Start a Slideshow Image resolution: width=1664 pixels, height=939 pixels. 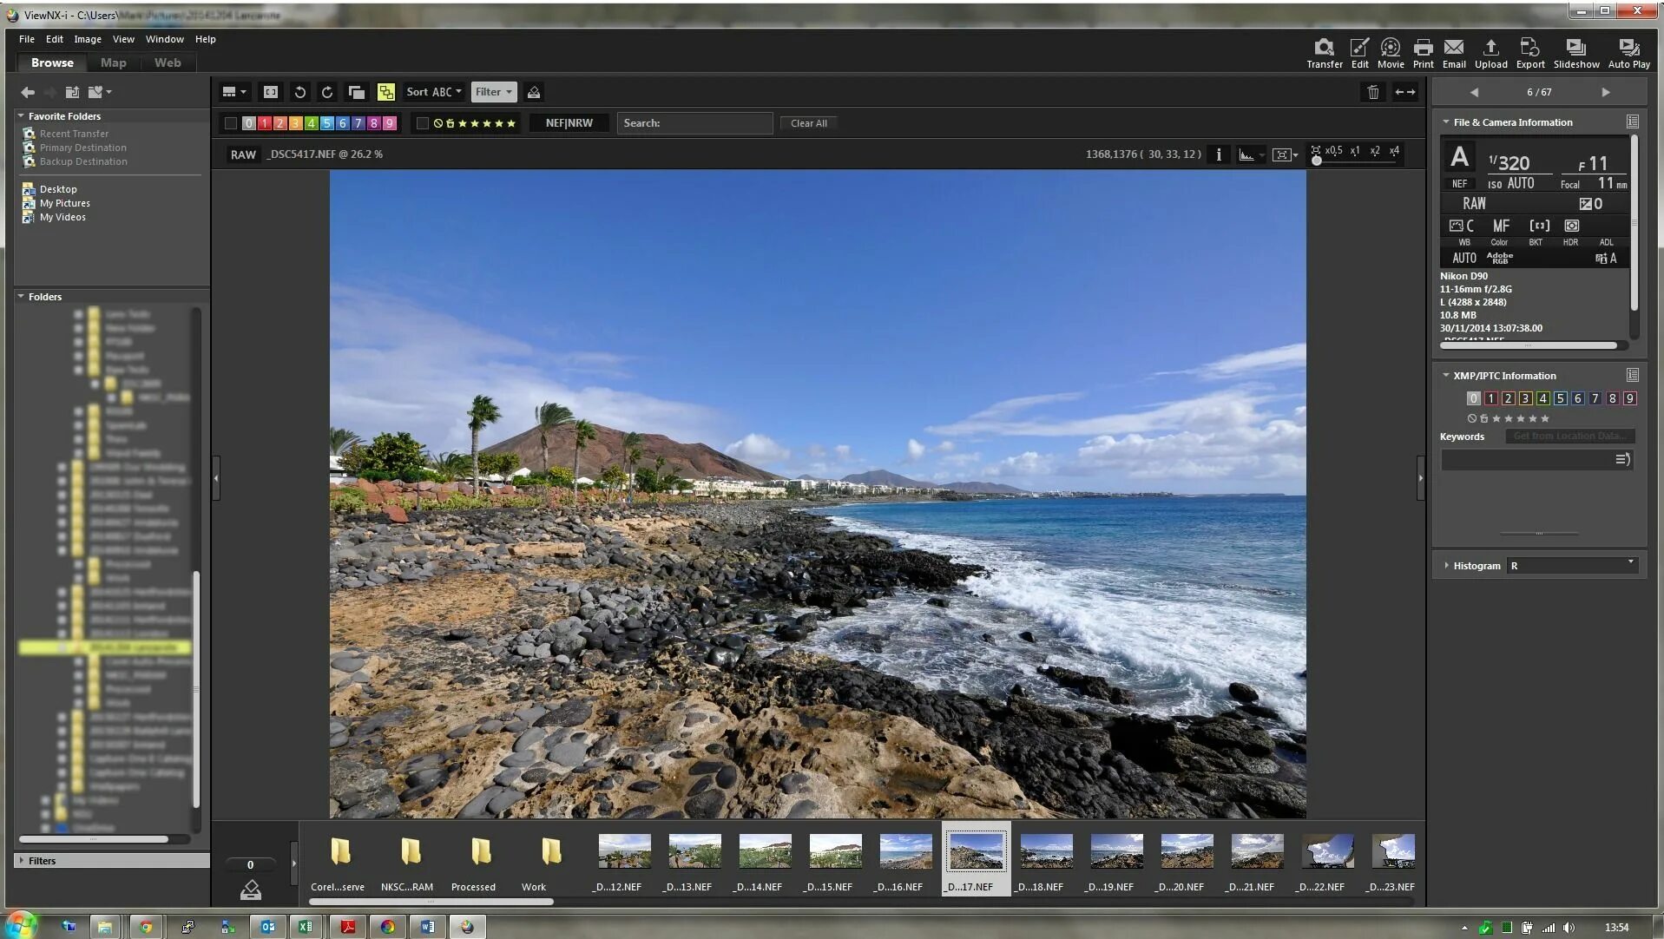[x=1575, y=52]
